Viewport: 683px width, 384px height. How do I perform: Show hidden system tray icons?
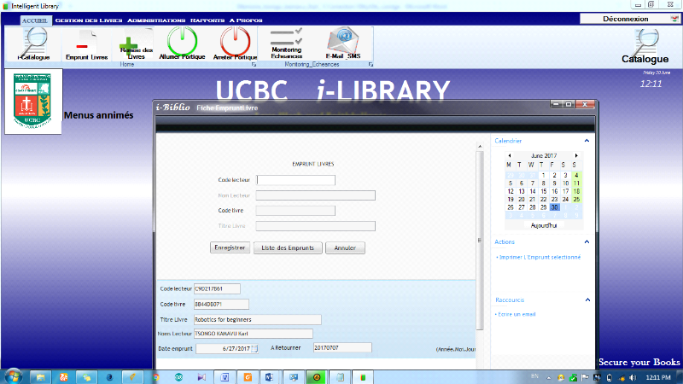click(549, 377)
